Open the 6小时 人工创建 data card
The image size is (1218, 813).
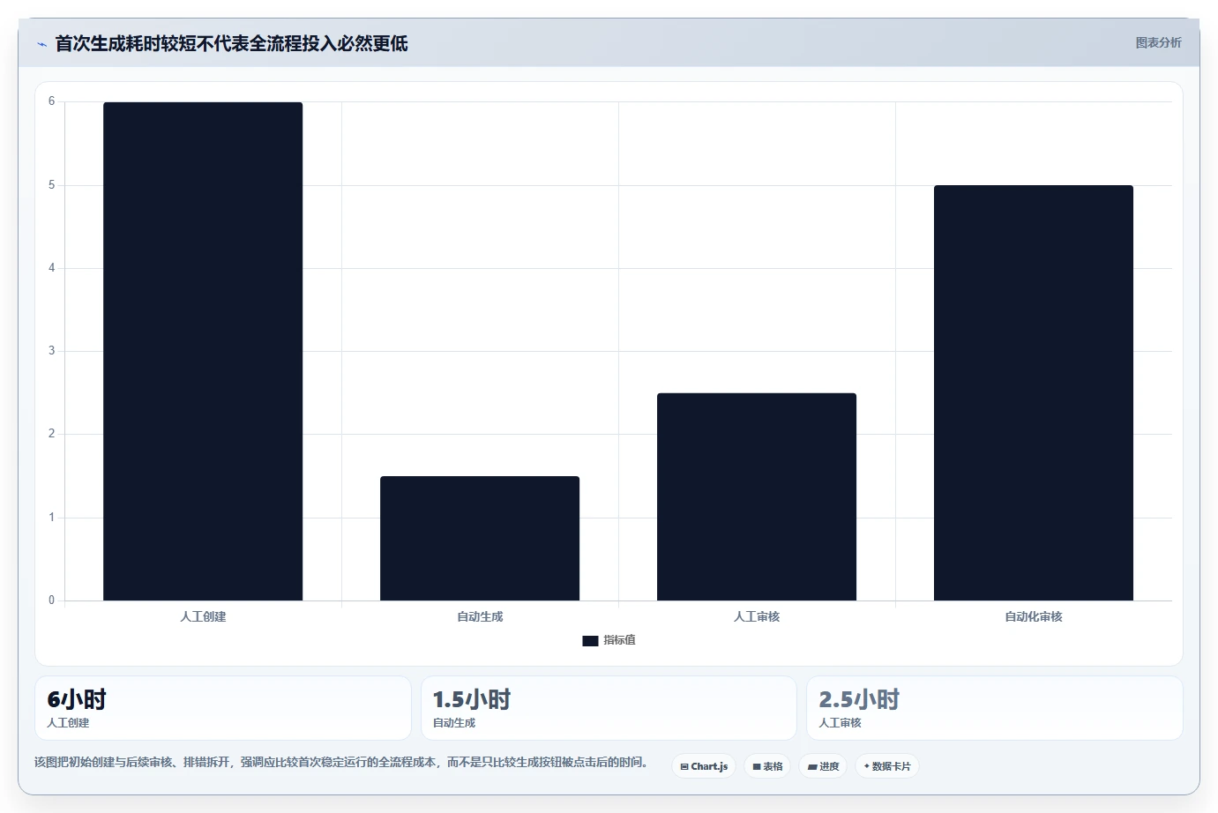coord(223,708)
